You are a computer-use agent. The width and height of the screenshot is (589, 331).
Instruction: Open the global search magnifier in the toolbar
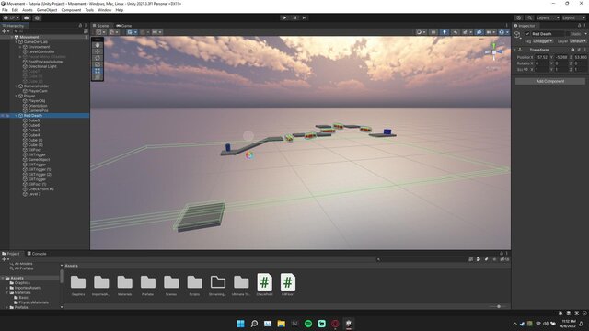click(529, 17)
